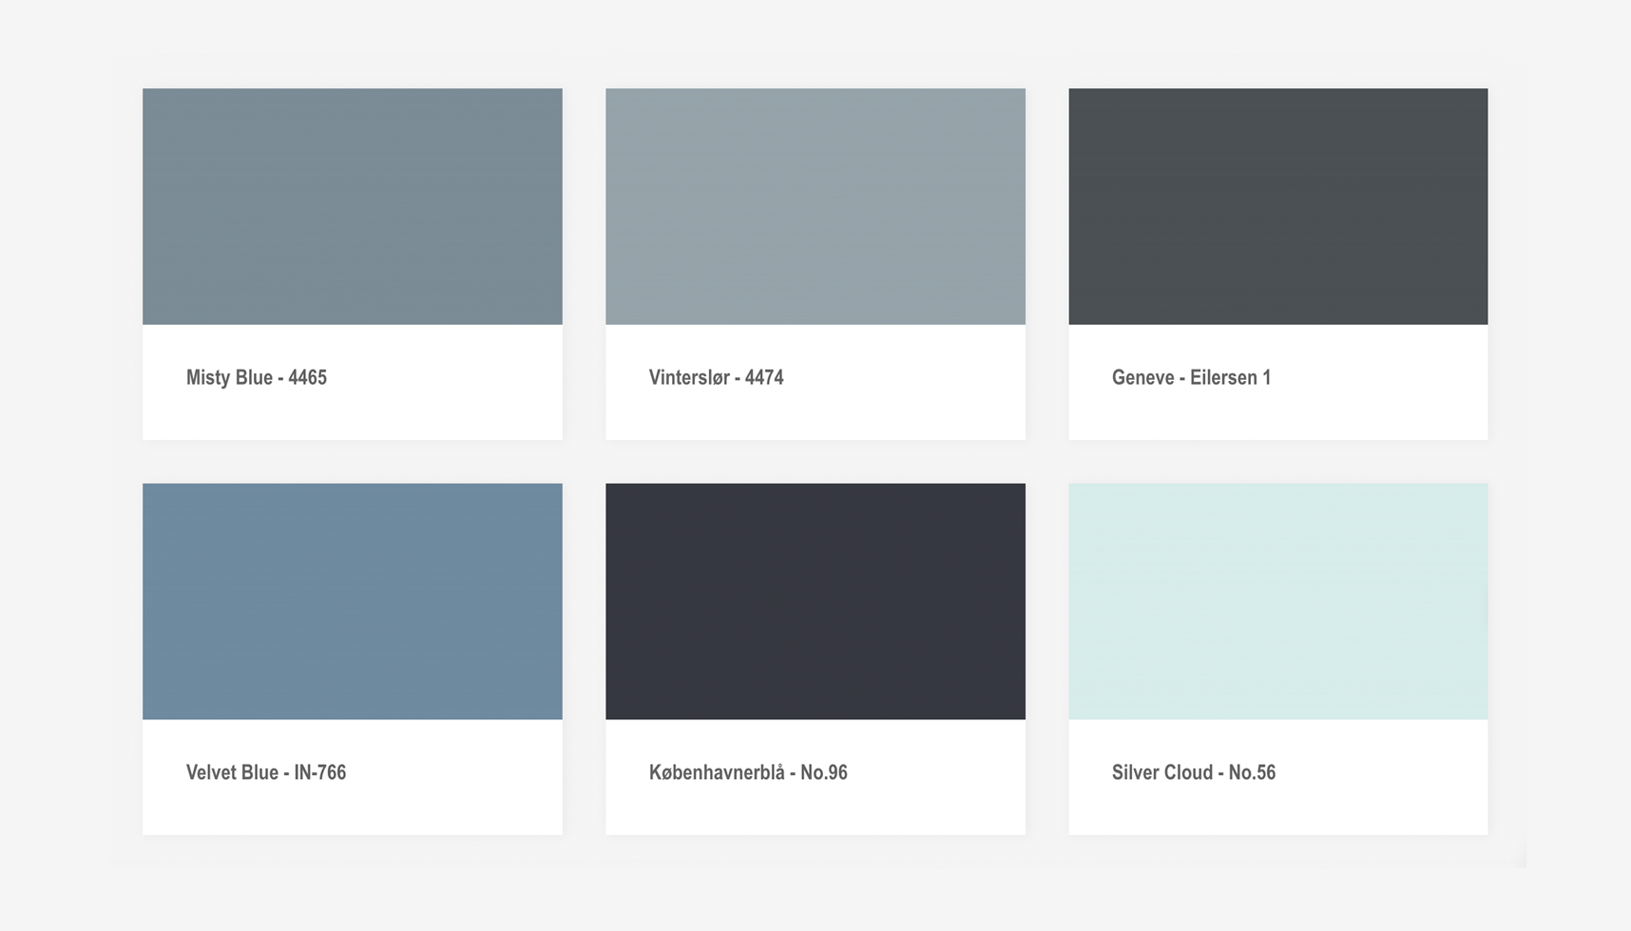1631x931 pixels.
Task: Choose the Velvet Blue color swatch
Action: point(352,600)
